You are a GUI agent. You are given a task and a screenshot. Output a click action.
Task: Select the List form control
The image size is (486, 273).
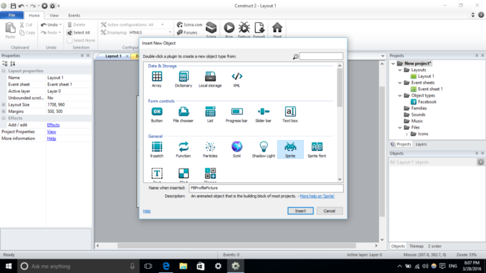point(210,111)
